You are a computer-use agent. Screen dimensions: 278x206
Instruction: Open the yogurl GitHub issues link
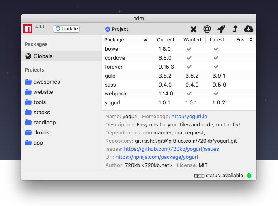(171, 149)
